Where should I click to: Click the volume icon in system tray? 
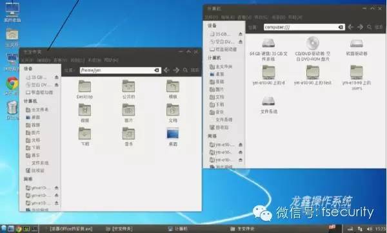(x=370, y=229)
